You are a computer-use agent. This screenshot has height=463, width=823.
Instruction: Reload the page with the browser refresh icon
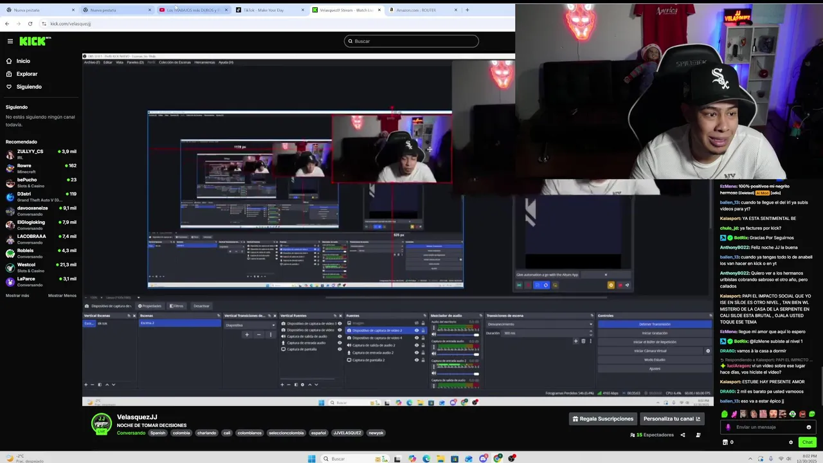pyautogui.click(x=30, y=23)
